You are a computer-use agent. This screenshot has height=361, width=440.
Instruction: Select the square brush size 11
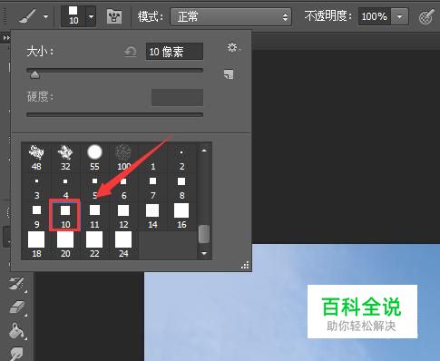[x=94, y=217]
